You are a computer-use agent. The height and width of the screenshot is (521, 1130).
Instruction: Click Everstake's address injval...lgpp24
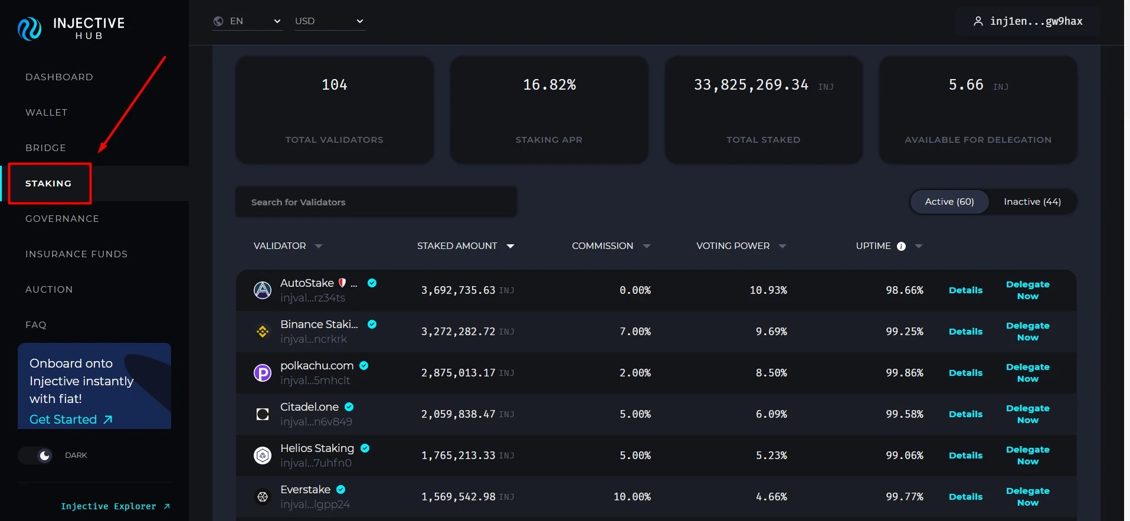pos(315,504)
